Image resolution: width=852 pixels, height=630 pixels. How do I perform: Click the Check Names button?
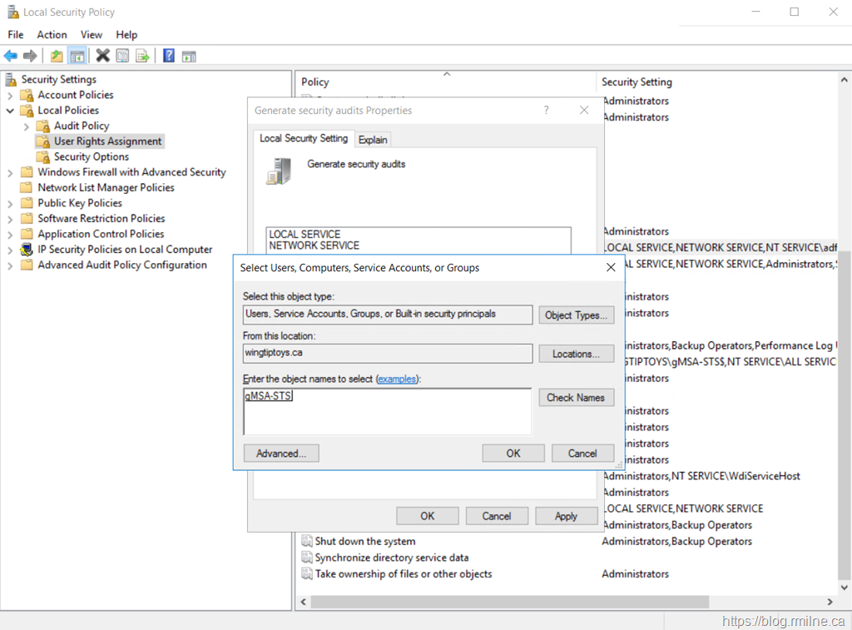576,398
